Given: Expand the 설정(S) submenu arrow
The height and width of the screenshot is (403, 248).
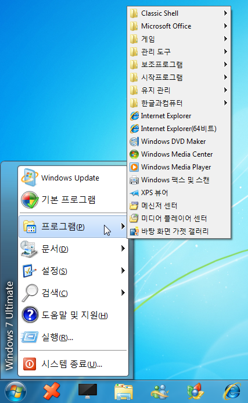Looking at the screenshot, I should pos(123,271).
